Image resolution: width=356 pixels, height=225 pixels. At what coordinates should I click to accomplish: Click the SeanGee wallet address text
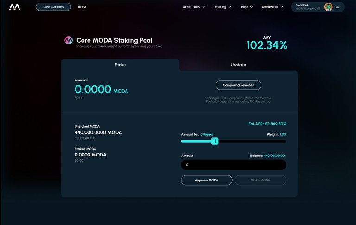[x=306, y=9]
